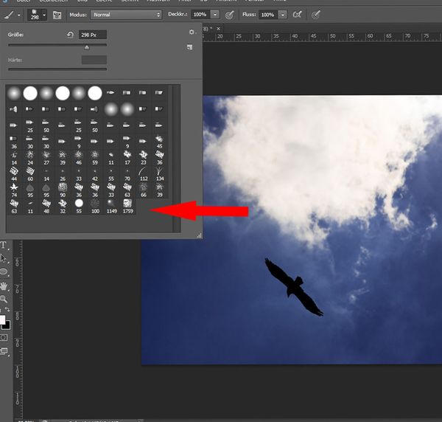
Task: Toggle pressure control for opacity
Action: [x=230, y=15]
